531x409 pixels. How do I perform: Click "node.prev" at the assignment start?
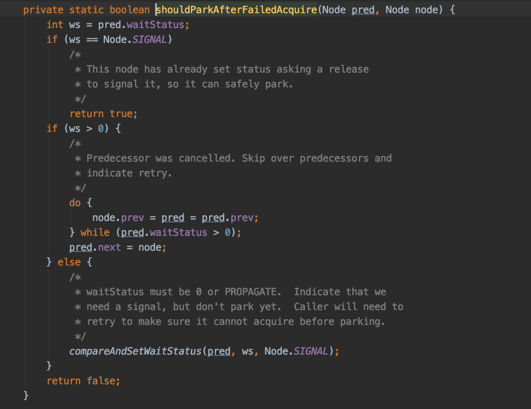[118, 218]
